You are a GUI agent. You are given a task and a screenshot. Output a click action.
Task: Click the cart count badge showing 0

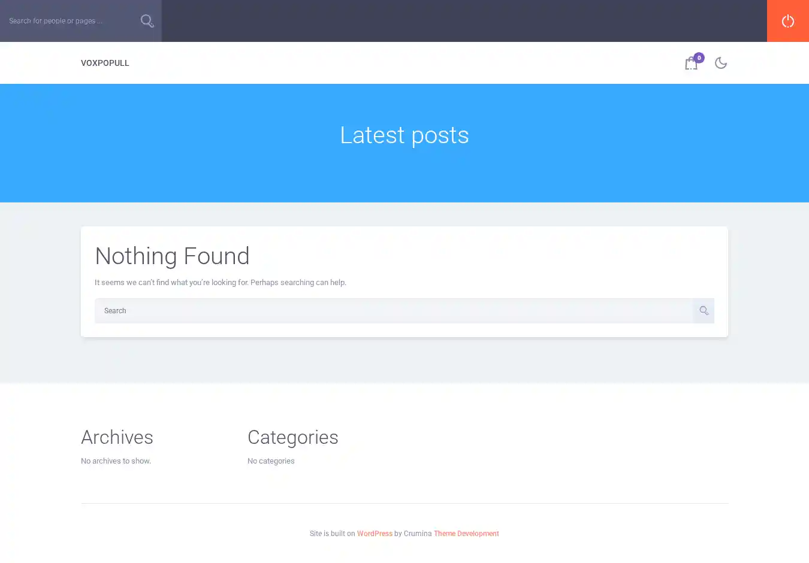pos(699,57)
